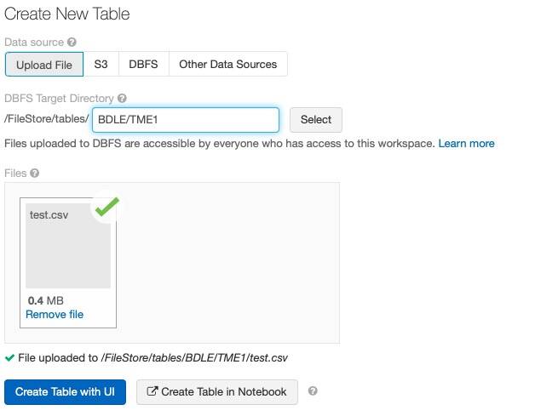Select the Upload File data source

pos(44,65)
